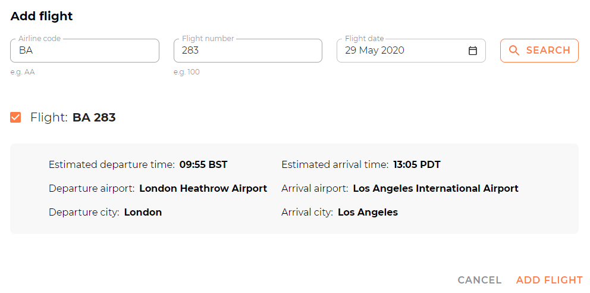
Task: Open the calendar icon in Flight date
Action: 473,51
